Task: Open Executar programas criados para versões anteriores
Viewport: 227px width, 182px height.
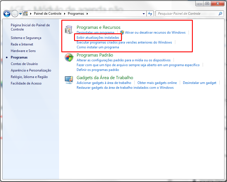Action: coord(124,42)
